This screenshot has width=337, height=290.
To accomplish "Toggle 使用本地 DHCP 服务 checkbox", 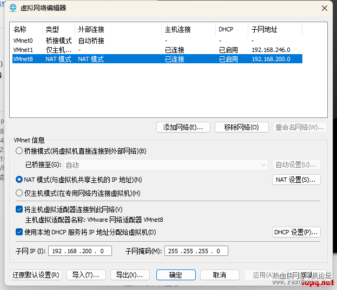I will 19,232.
